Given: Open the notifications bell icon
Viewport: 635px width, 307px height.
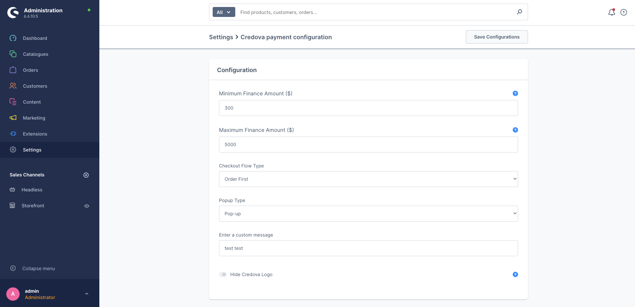Looking at the screenshot, I should [611, 12].
